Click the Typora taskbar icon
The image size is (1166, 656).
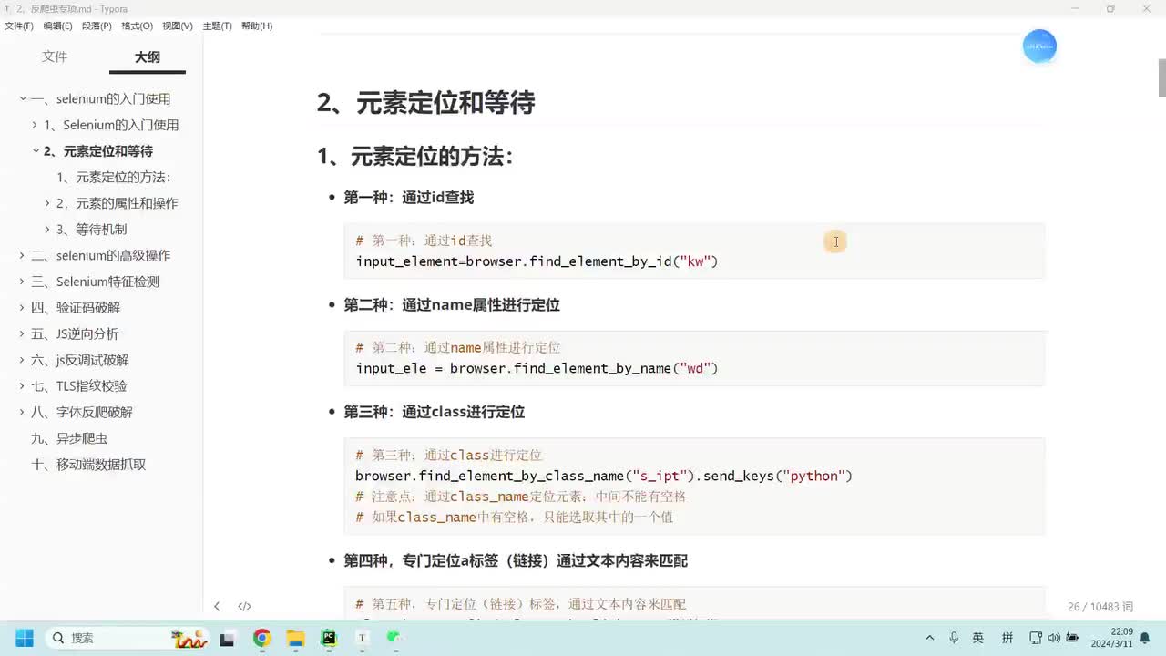tap(362, 638)
